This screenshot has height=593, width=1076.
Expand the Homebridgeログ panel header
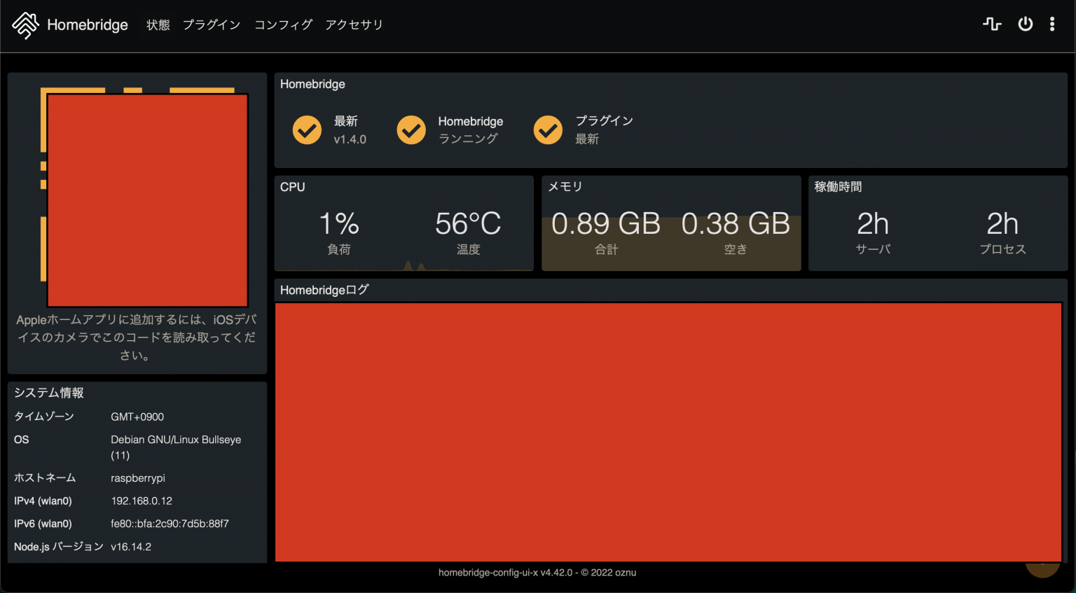pos(324,289)
